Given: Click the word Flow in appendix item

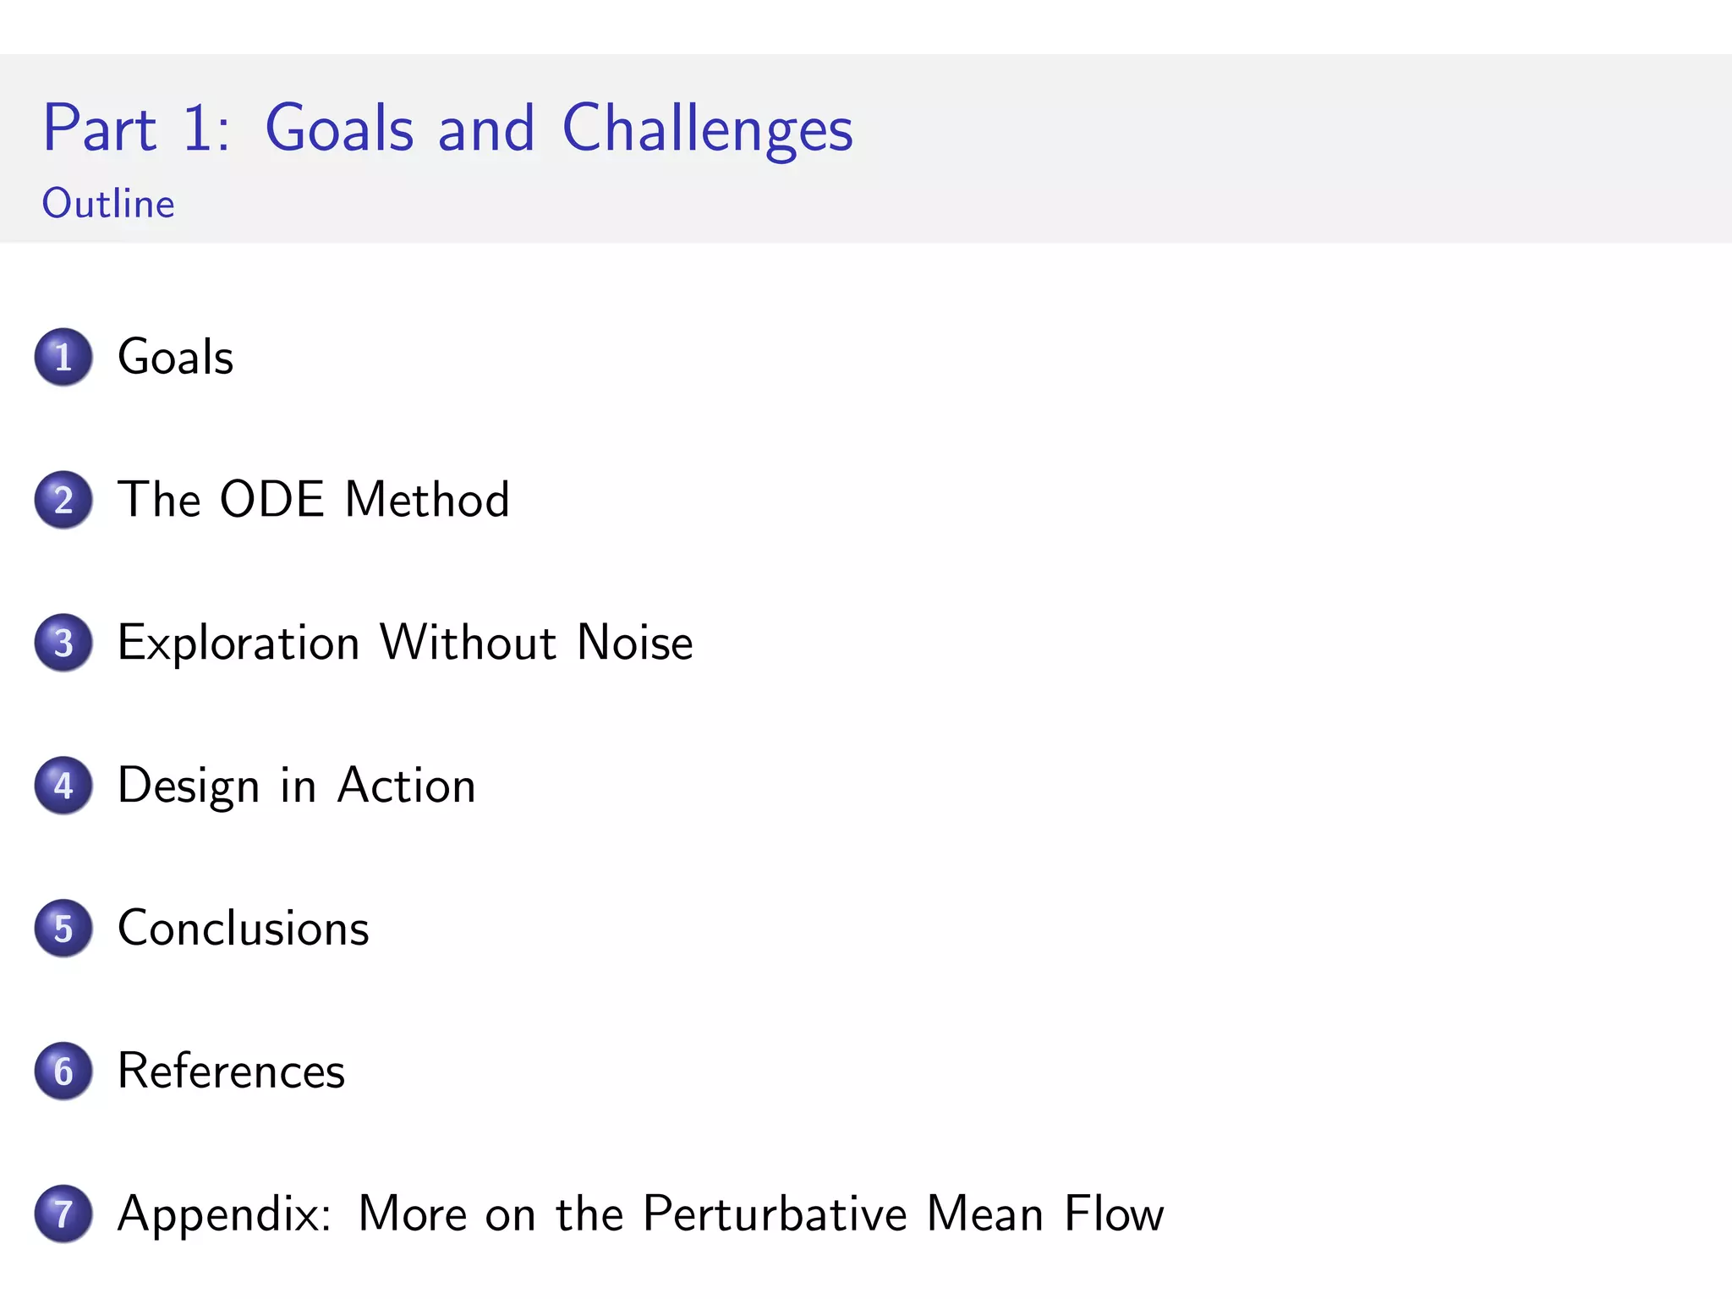Looking at the screenshot, I should tap(1113, 1214).
